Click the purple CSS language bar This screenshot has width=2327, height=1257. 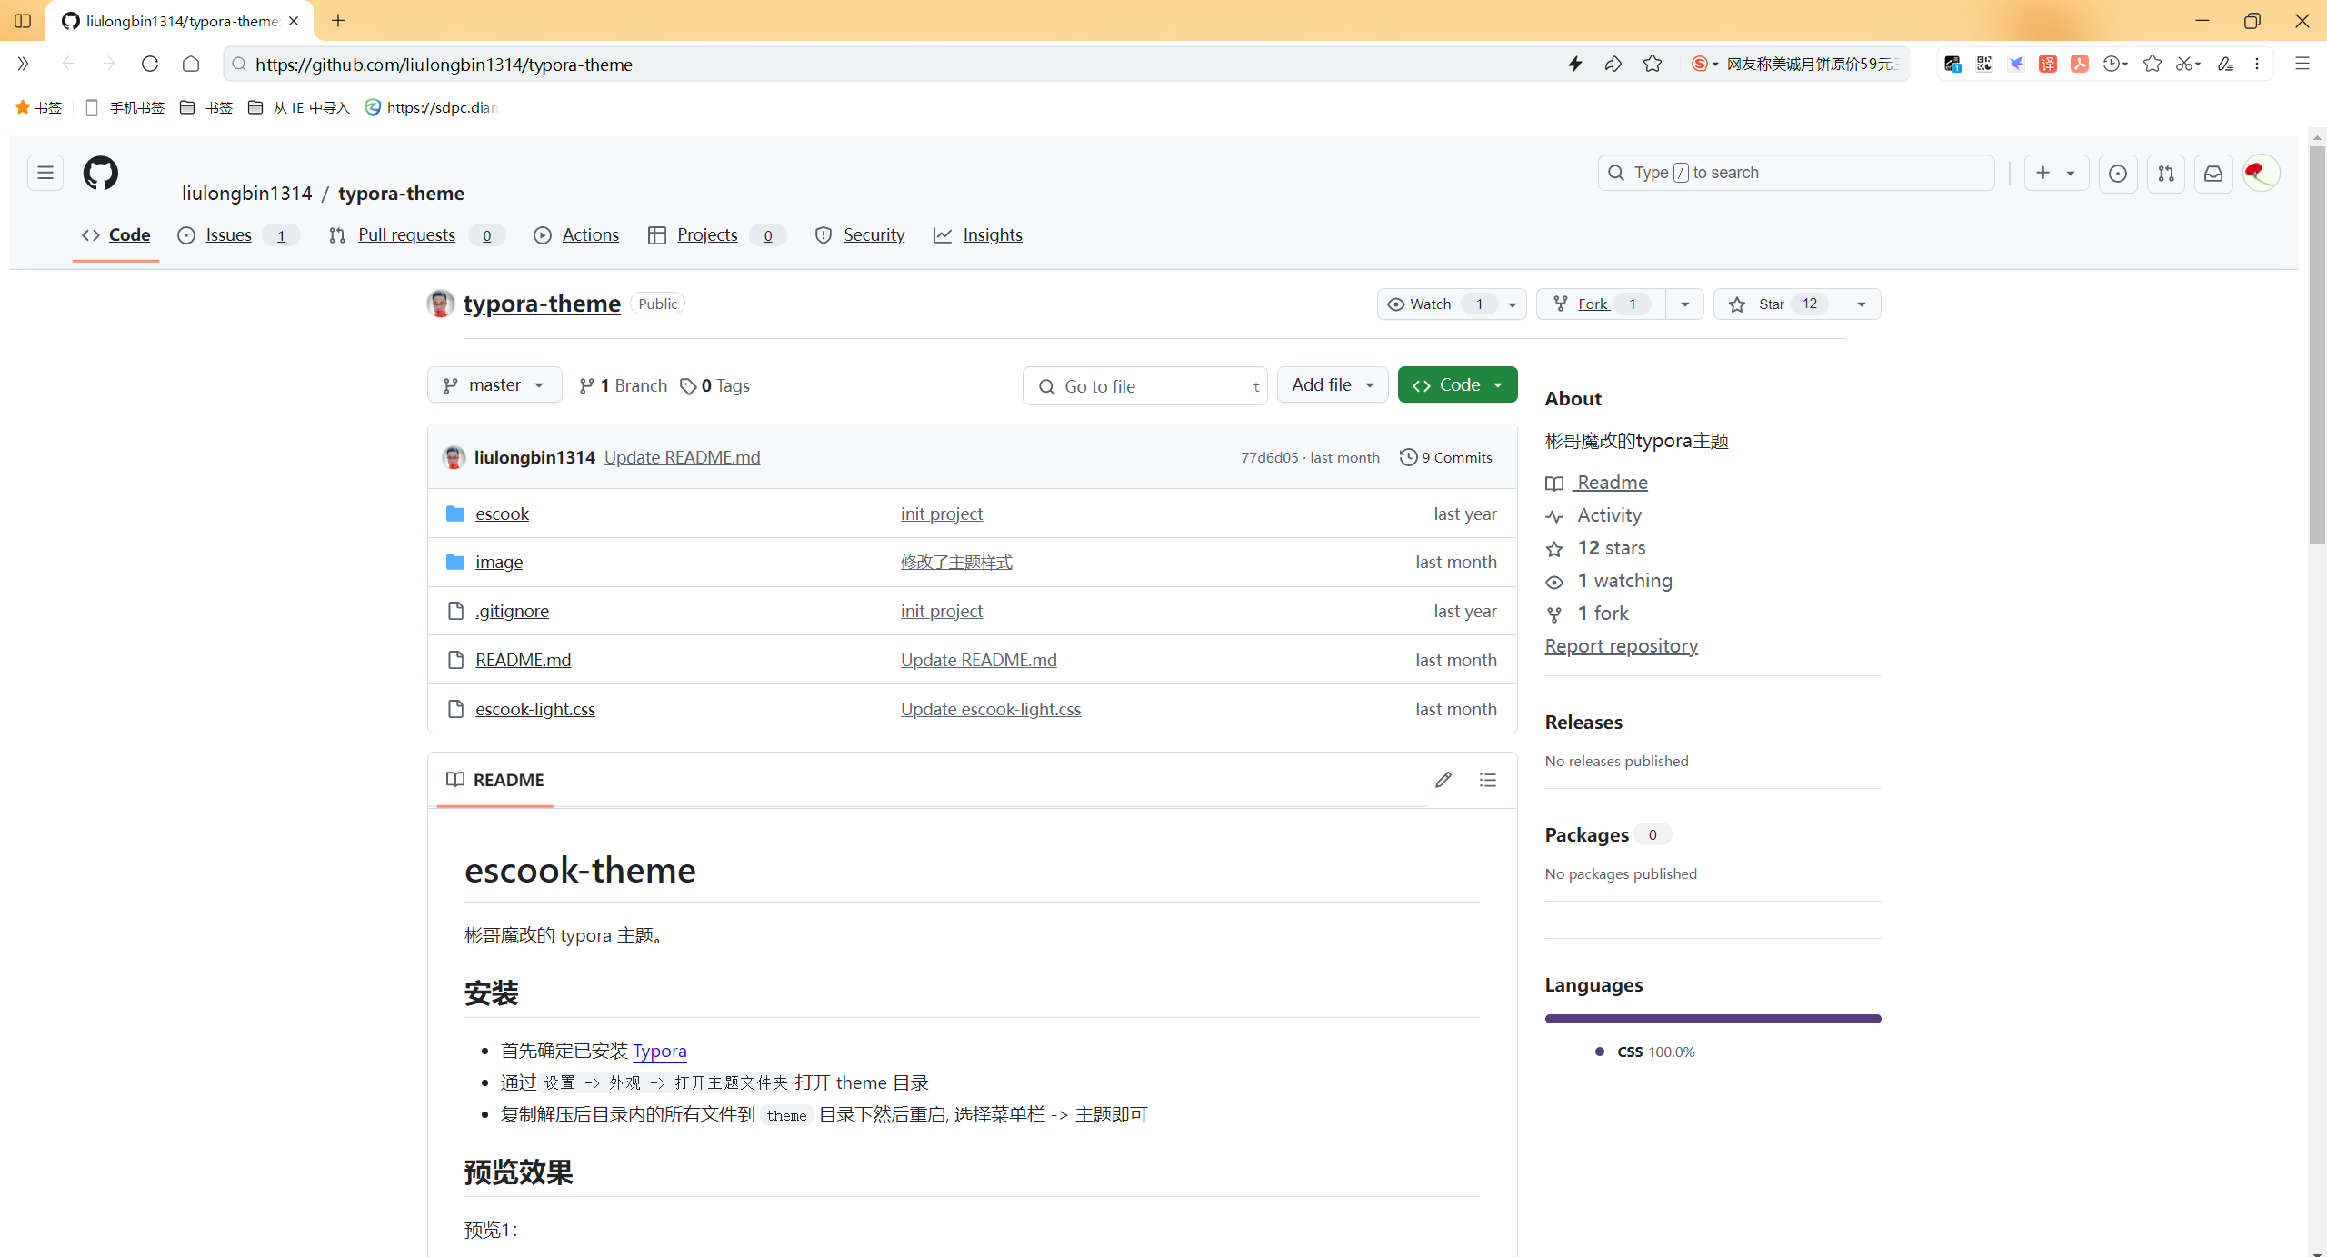click(1713, 1019)
